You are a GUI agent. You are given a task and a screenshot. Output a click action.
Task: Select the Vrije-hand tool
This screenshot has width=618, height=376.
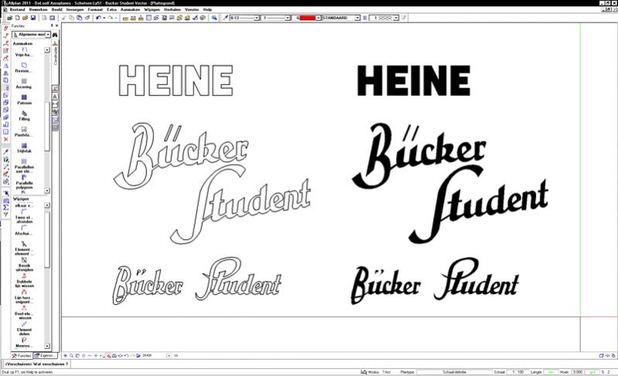pyautogui.click(x=24, y=52)
